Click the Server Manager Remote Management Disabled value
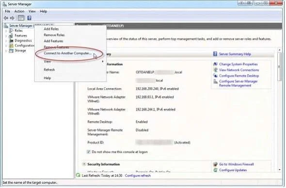This screenshot has width=286, height=188. [x=142, y=130]
